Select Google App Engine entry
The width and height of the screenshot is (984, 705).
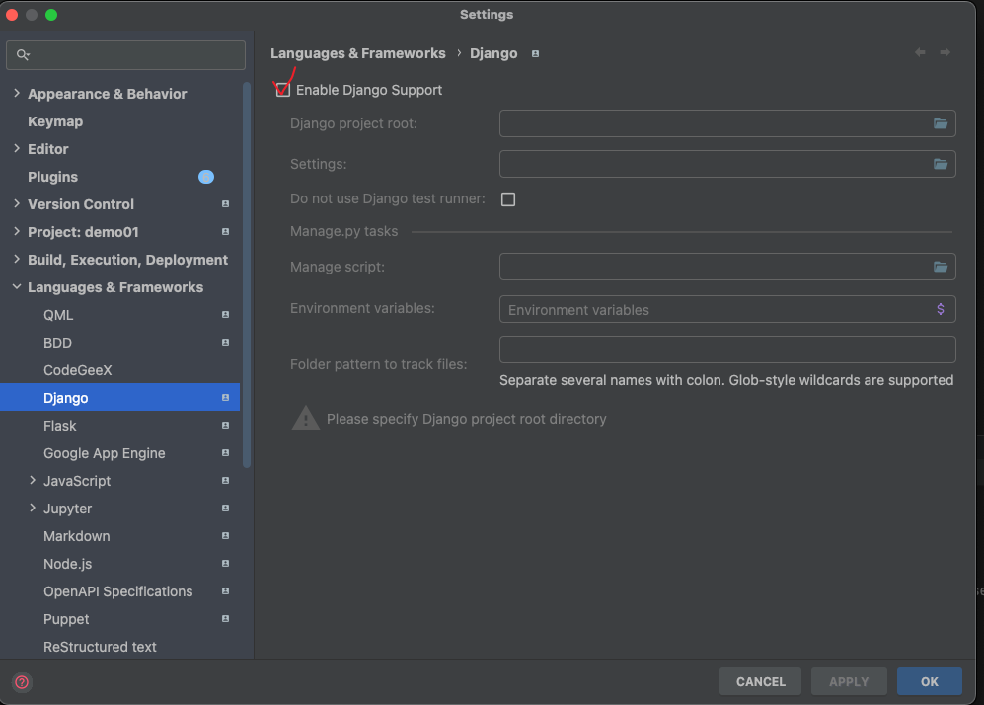[x=105, y=453]
